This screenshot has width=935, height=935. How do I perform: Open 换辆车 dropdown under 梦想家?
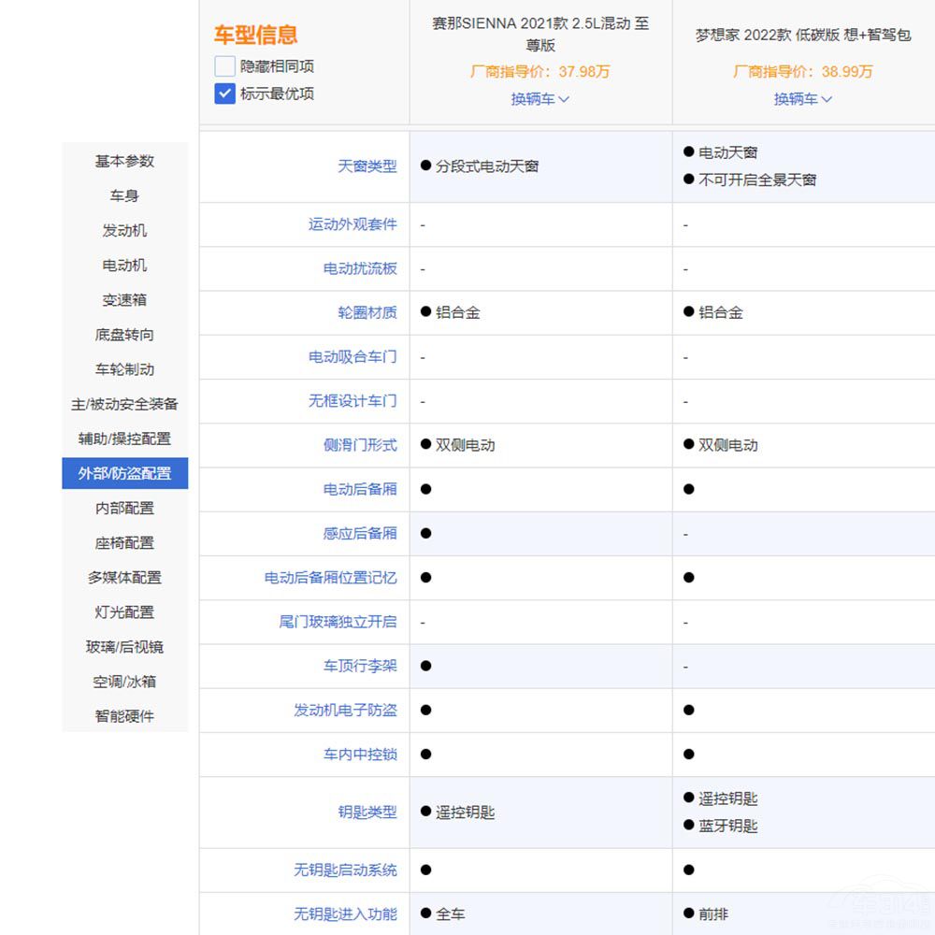(801, 99)
